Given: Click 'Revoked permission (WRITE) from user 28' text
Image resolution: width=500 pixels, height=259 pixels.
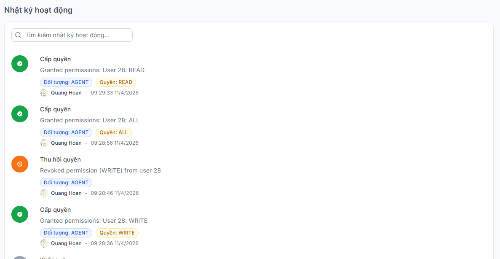Looking at the screenshot, I should (100, 170).
